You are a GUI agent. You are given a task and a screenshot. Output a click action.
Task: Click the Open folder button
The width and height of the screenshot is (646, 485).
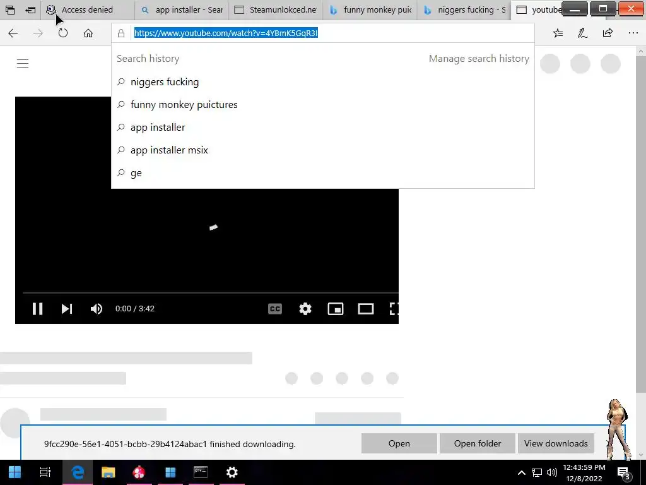point(477,443)
